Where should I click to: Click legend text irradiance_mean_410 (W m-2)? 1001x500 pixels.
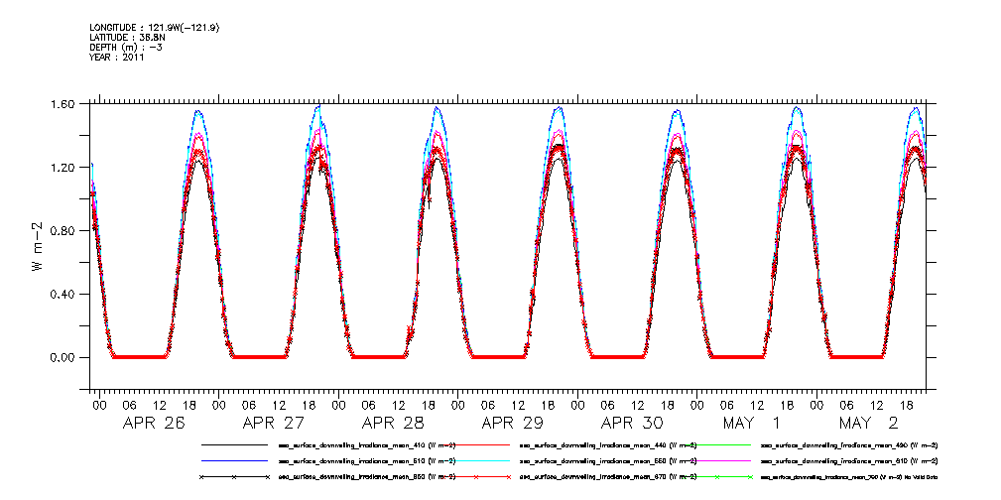point(366,444)
